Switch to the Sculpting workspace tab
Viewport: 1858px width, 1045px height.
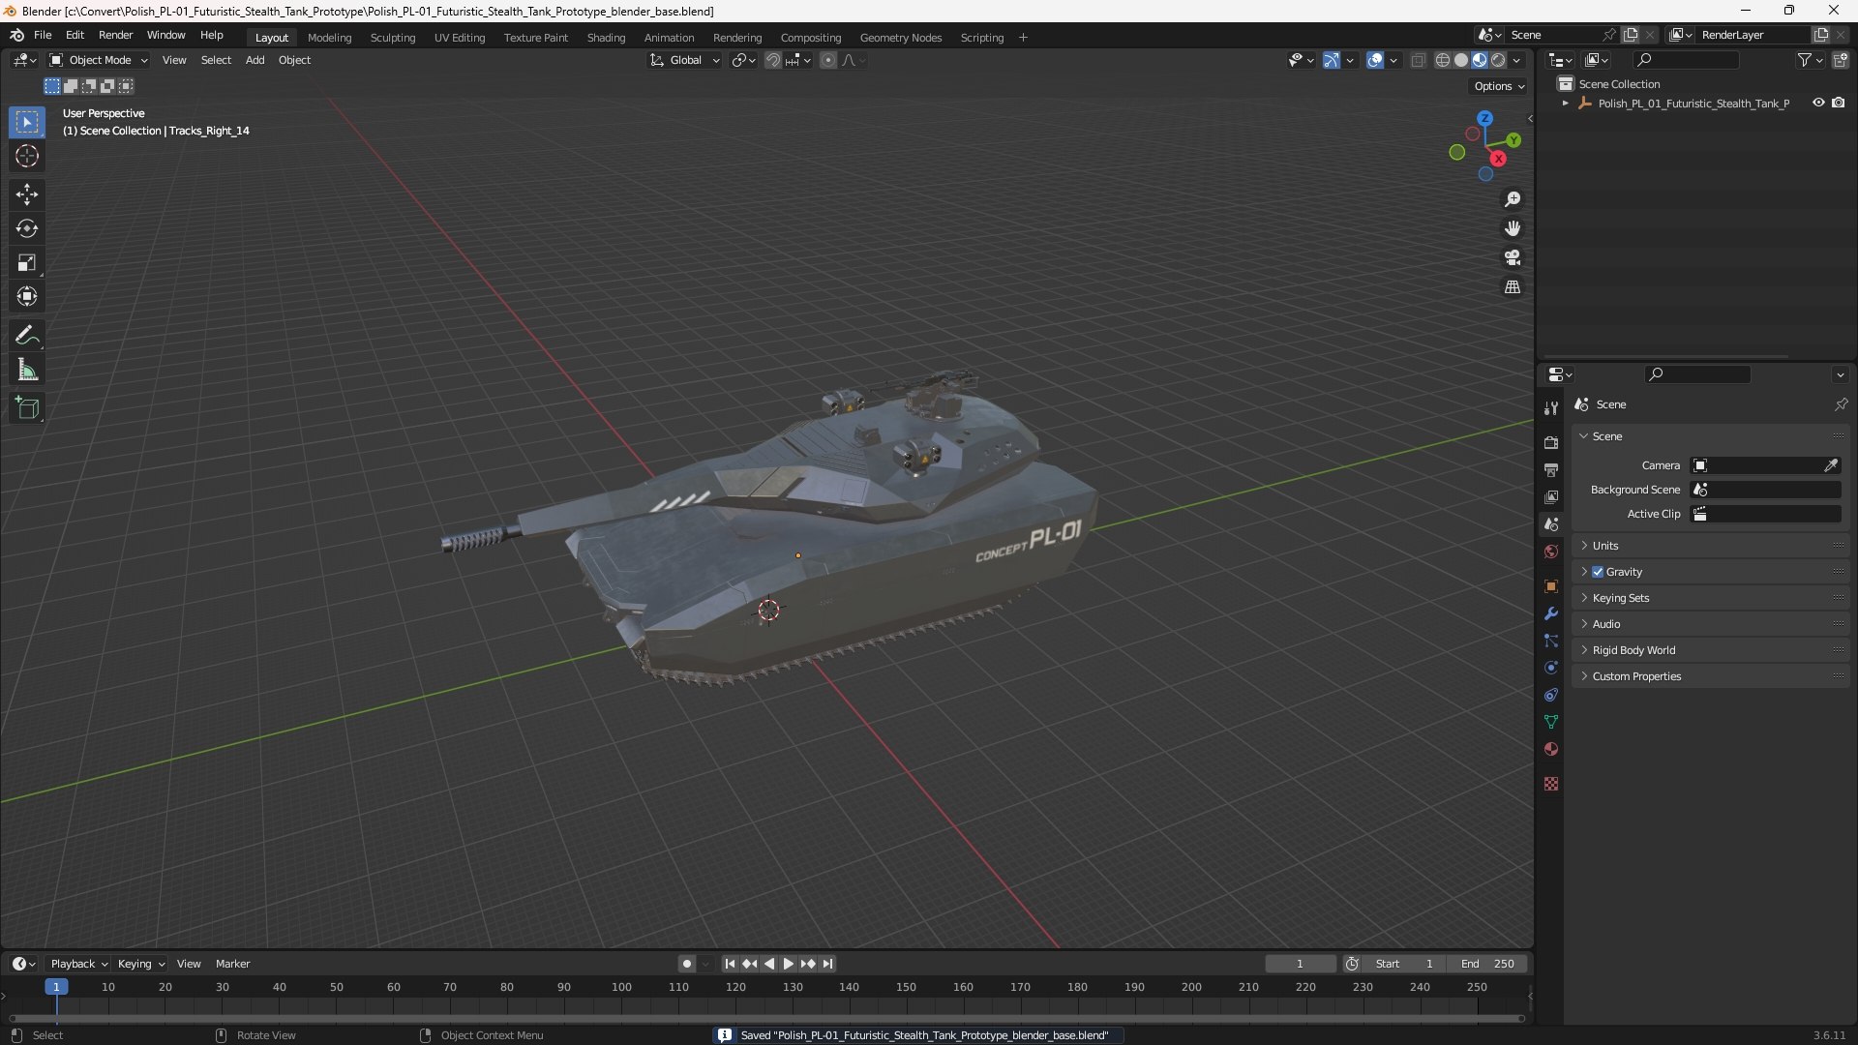393,38
